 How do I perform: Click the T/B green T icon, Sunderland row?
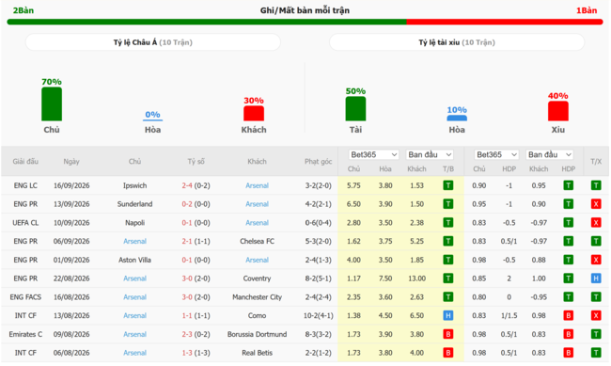[x=448, y=204]
